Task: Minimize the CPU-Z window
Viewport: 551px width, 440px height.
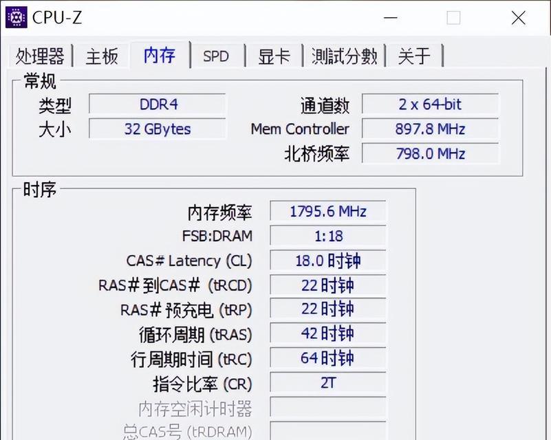Action: click(x=391, y=18)
